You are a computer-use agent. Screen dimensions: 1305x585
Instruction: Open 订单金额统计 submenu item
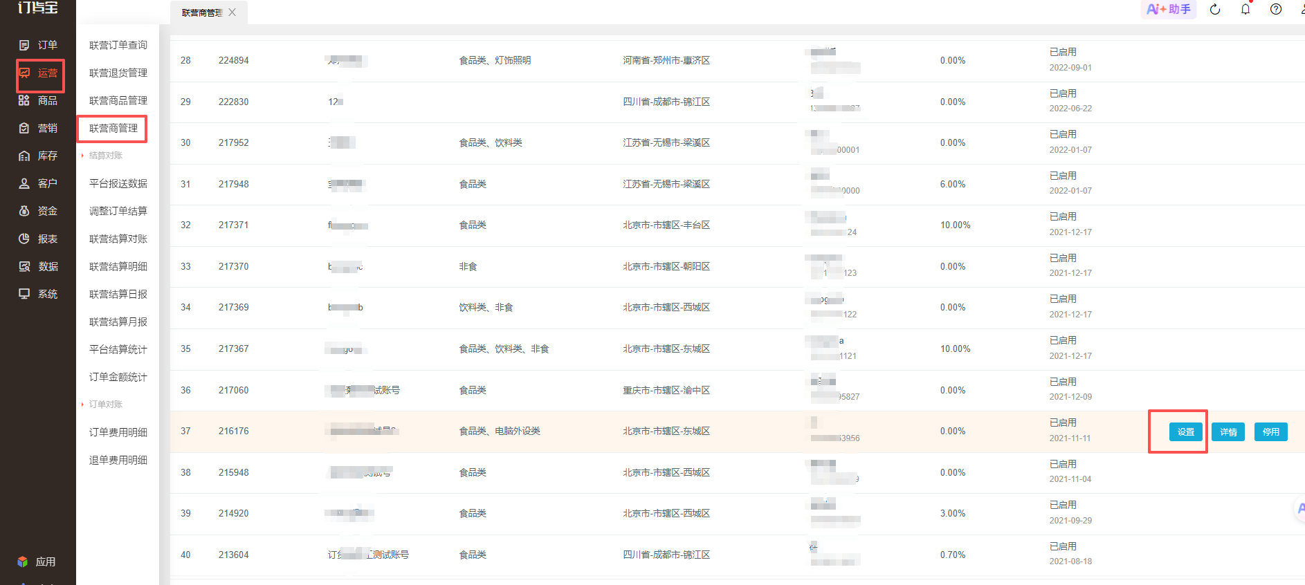point(118,377)
